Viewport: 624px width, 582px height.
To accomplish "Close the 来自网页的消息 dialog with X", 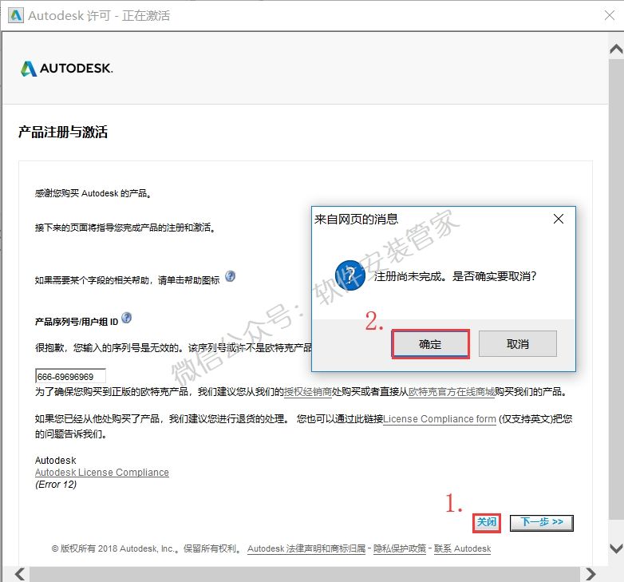I will click(559, 219).
